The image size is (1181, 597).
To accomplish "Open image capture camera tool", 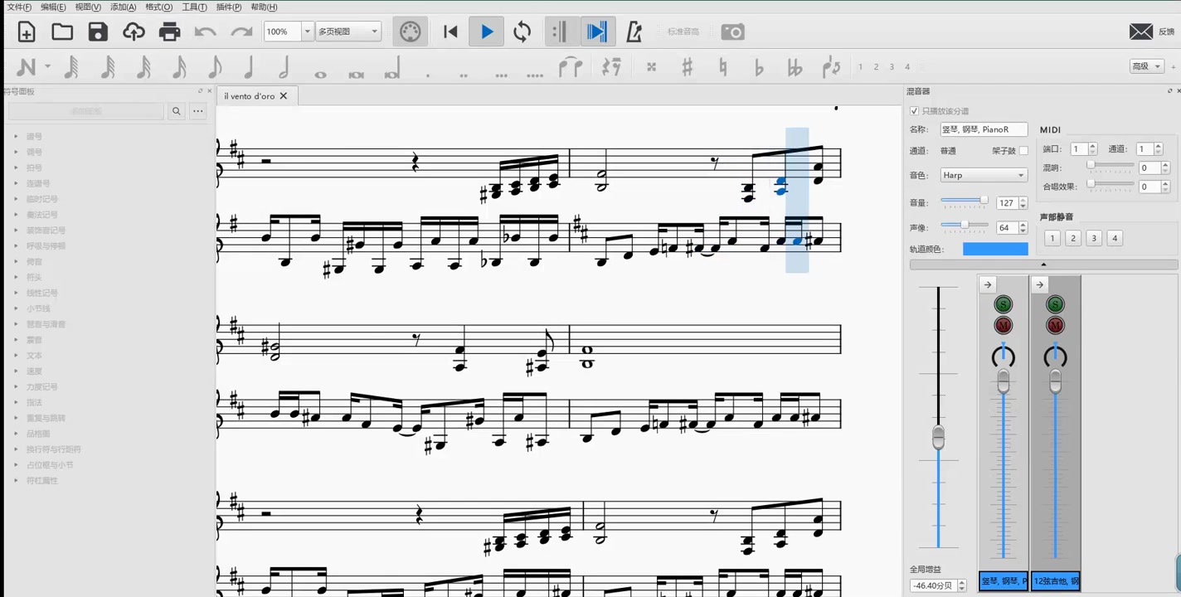I will (x=732, y=32).
